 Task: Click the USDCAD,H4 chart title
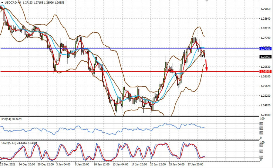pos(13,3)
